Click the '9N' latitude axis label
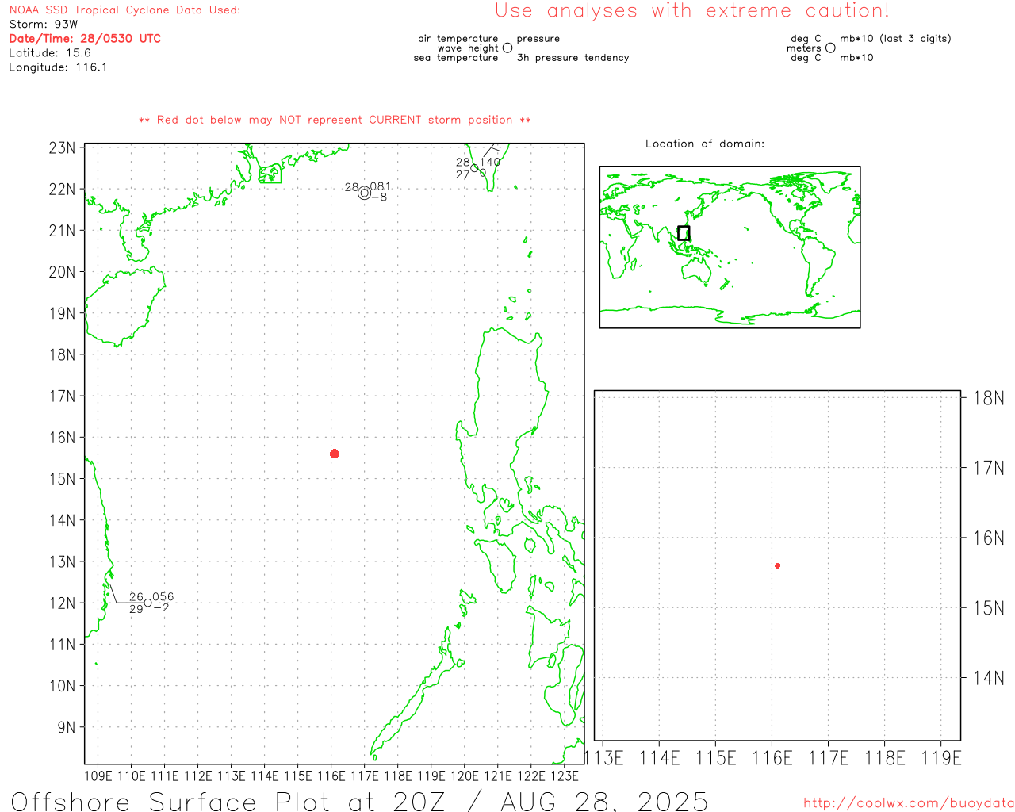The height and width of the screenshot is (812, 1015). [x=67, y=727]
